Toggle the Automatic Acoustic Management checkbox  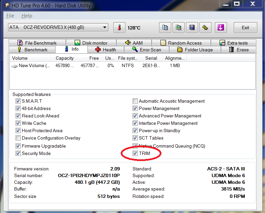click(135, 101)
